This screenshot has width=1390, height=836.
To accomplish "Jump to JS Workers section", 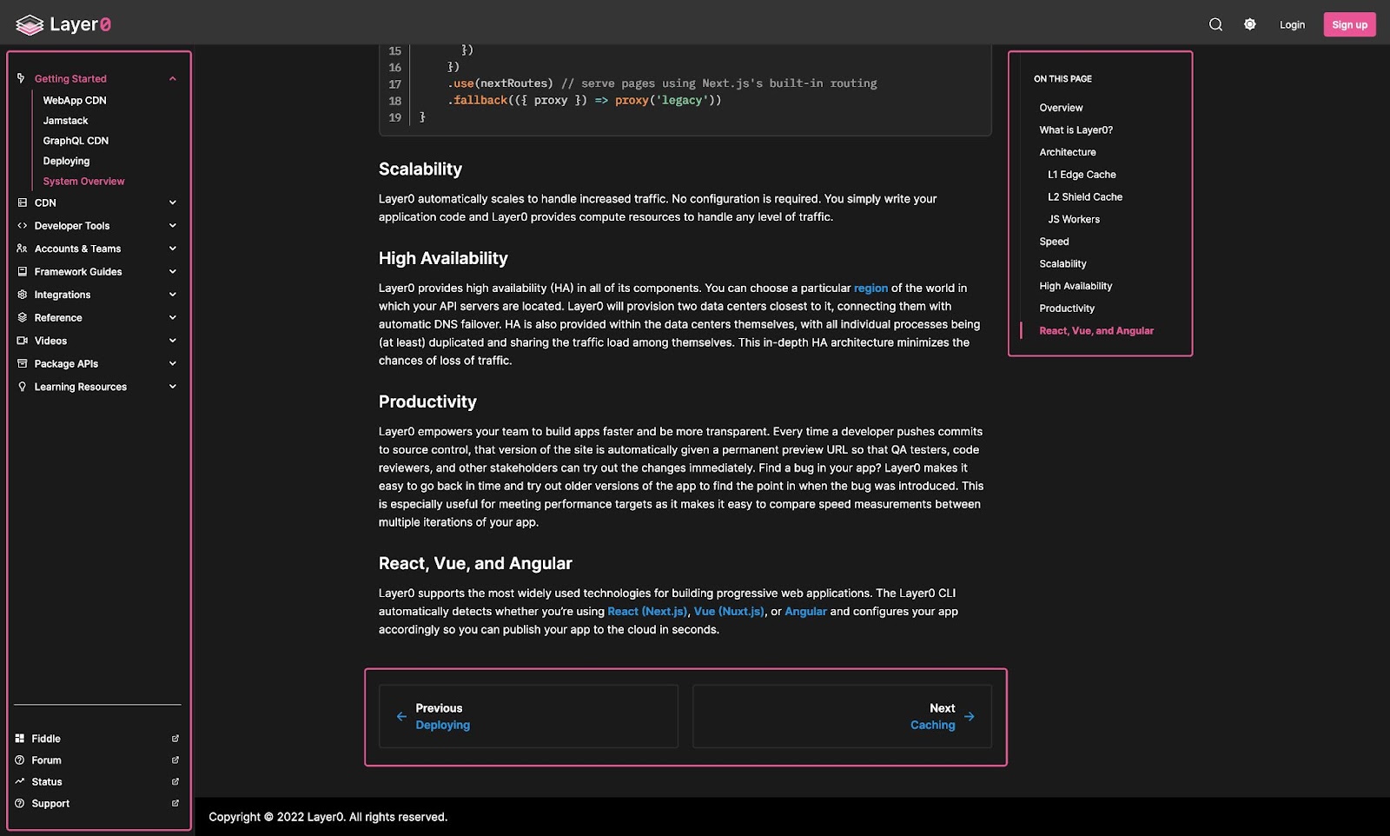I will [1074, 220].
